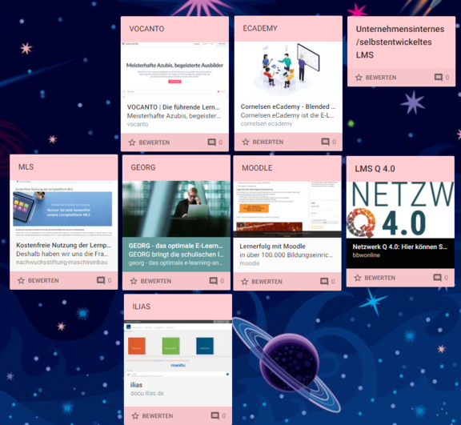461x425 pixels.
Task: Click 'GEORG bringt die schulischen I...' description
Action: click(176, 255)
